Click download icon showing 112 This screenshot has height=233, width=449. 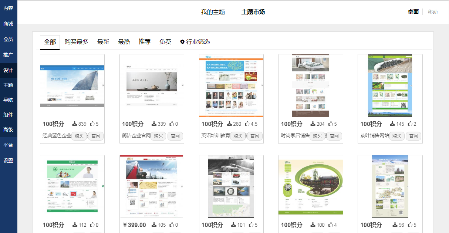click(x=74, y=225)
